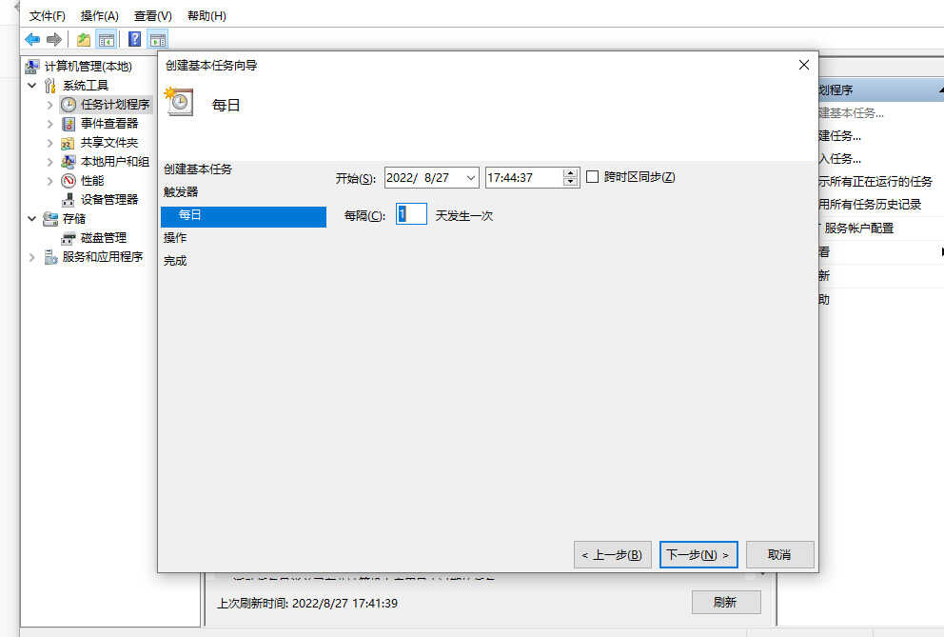Expand the 任务计划程序 tree node
The width and height of the screenshot is (944, 637).
tap(50, 105)
